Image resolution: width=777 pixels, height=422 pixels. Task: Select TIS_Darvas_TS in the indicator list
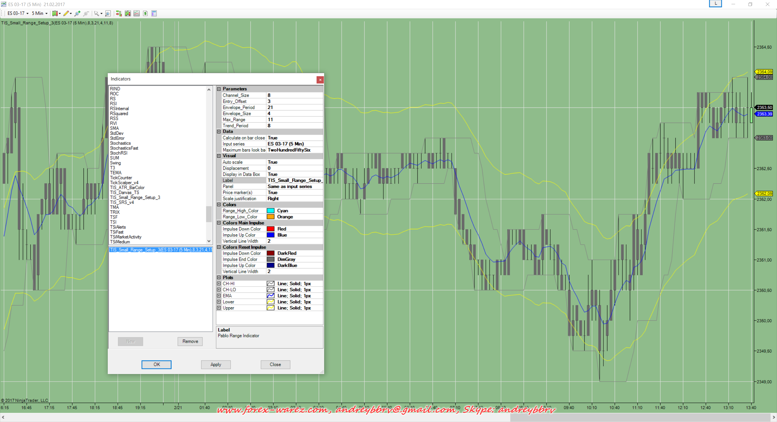tap(124, 192)
